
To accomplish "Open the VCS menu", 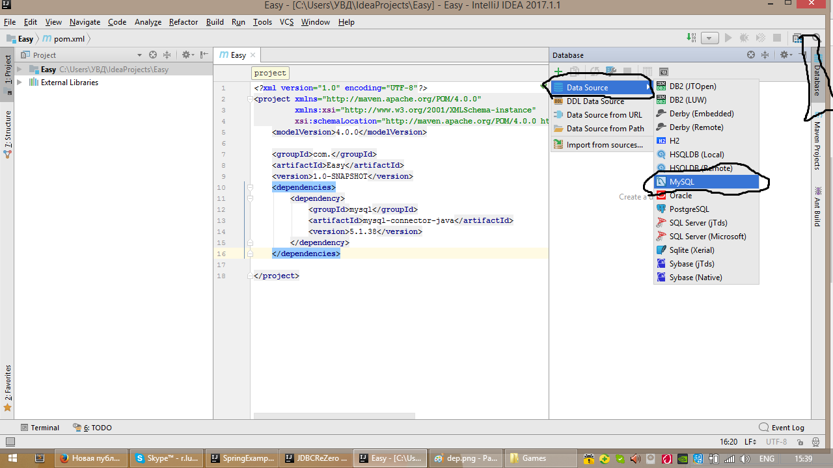I will (287, 22).
